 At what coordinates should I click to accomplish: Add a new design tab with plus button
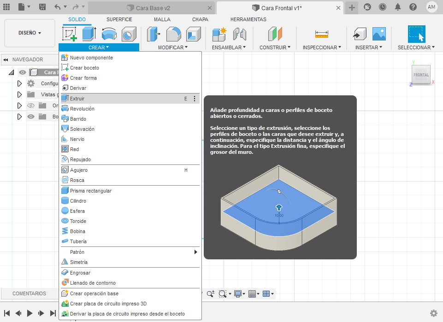point(352,8)
